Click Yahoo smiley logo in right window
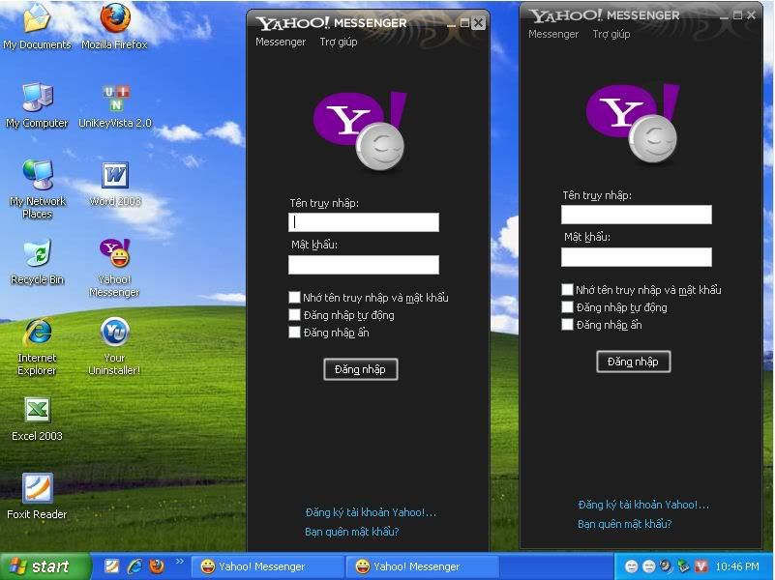Image resolution: width=775 pixels, height=580 pixels. tap(633, 124)
